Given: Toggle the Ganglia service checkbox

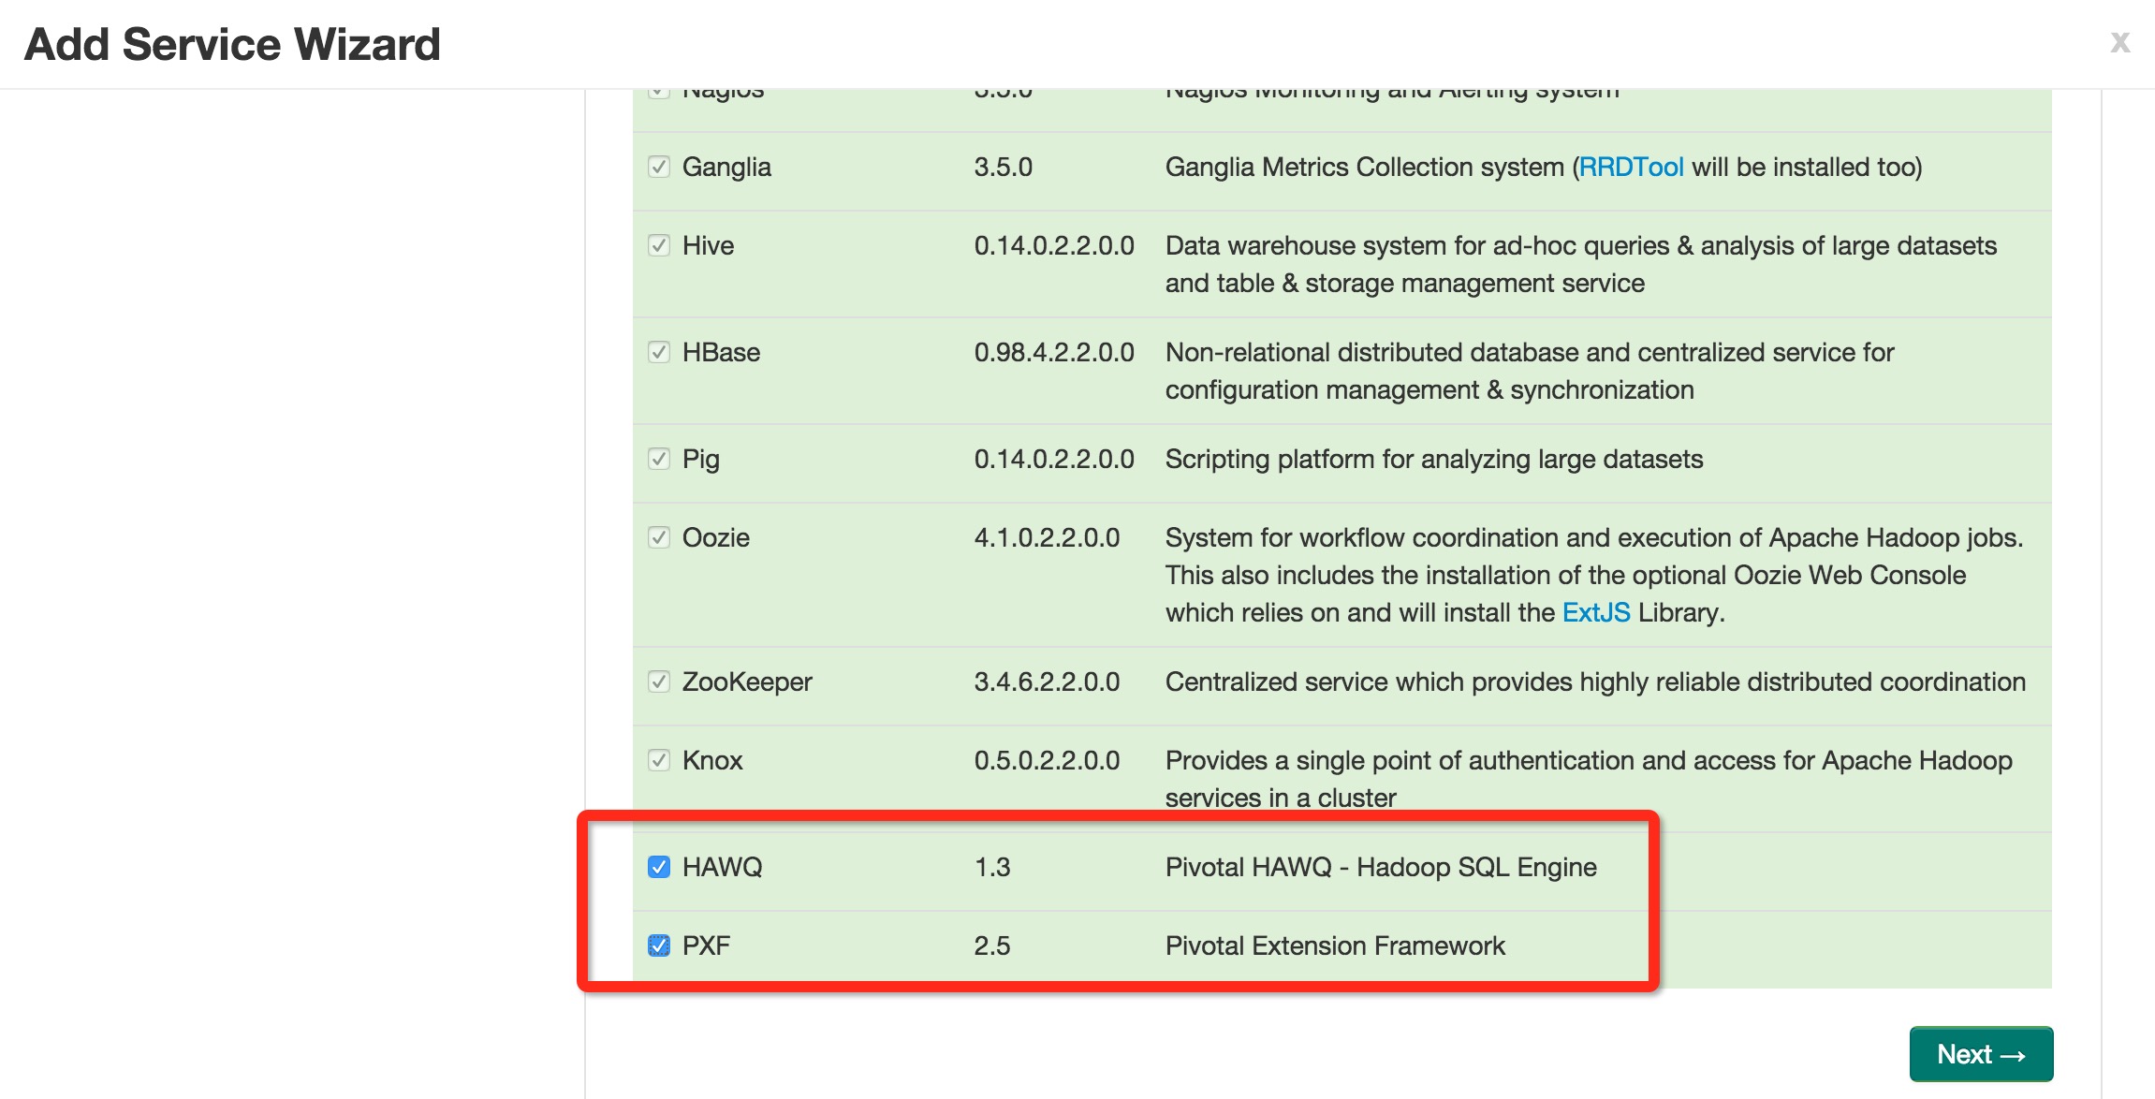Looking at the screenshot, I should coord(659,167).
